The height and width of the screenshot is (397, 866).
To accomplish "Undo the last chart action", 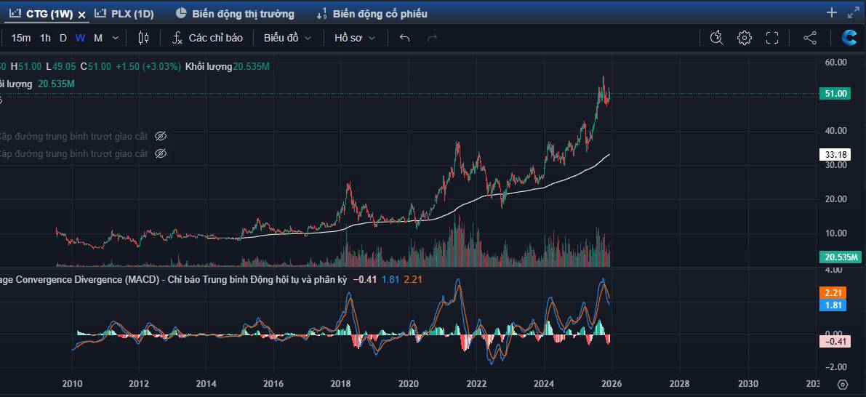I will click(x=405, y=38).
